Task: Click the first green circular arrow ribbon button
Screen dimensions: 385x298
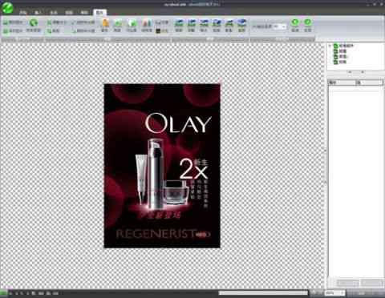Action: 295,22
